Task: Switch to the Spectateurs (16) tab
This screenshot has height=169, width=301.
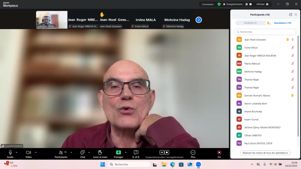Action: [282, 23]
